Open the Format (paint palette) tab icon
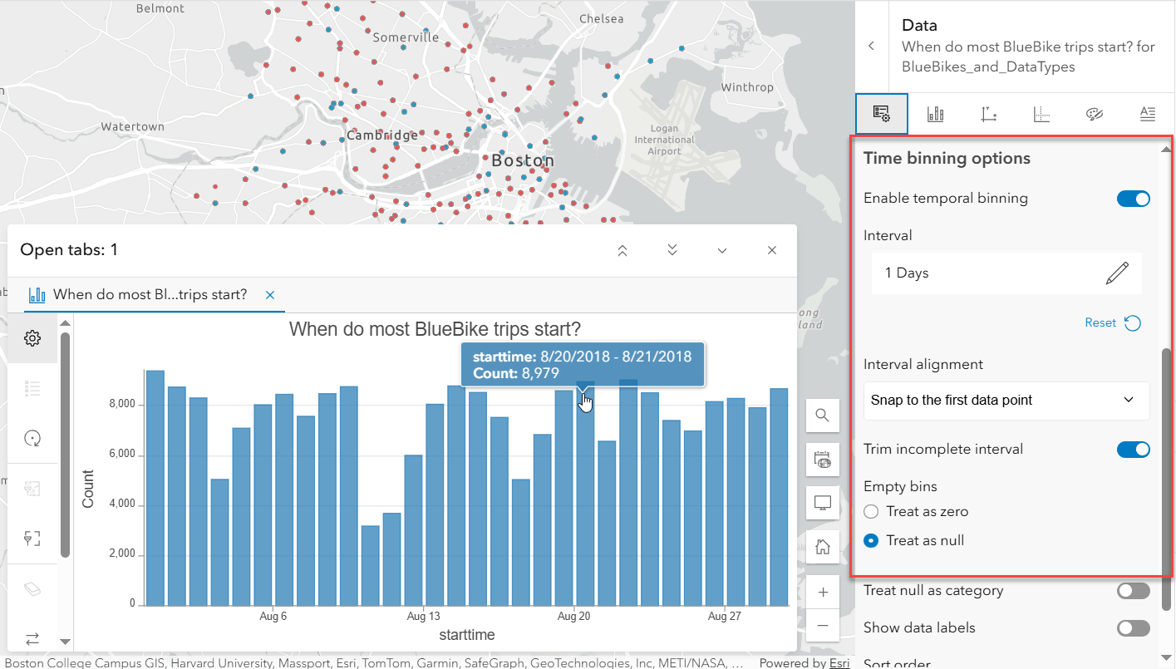This screenshot has width=1176, height=669. click(1095, 115)
